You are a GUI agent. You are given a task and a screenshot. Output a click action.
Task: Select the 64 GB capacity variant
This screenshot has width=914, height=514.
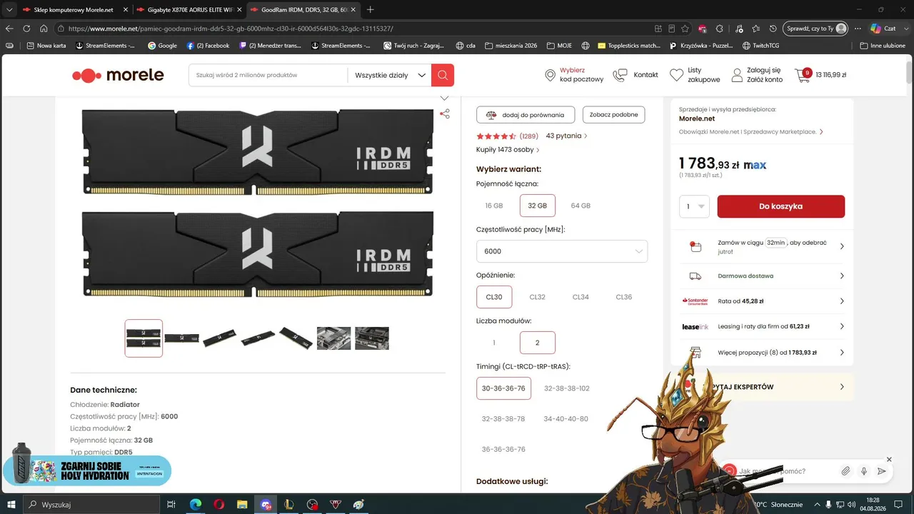tap(581, 206)
